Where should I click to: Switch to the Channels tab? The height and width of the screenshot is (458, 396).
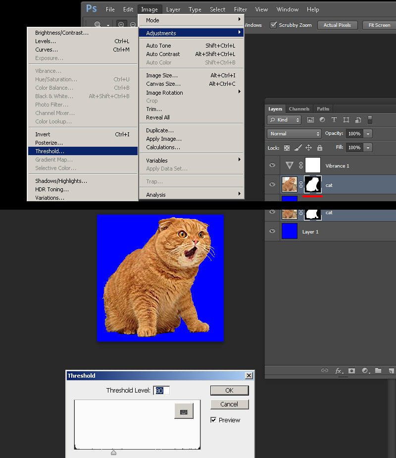coord(299,109)
